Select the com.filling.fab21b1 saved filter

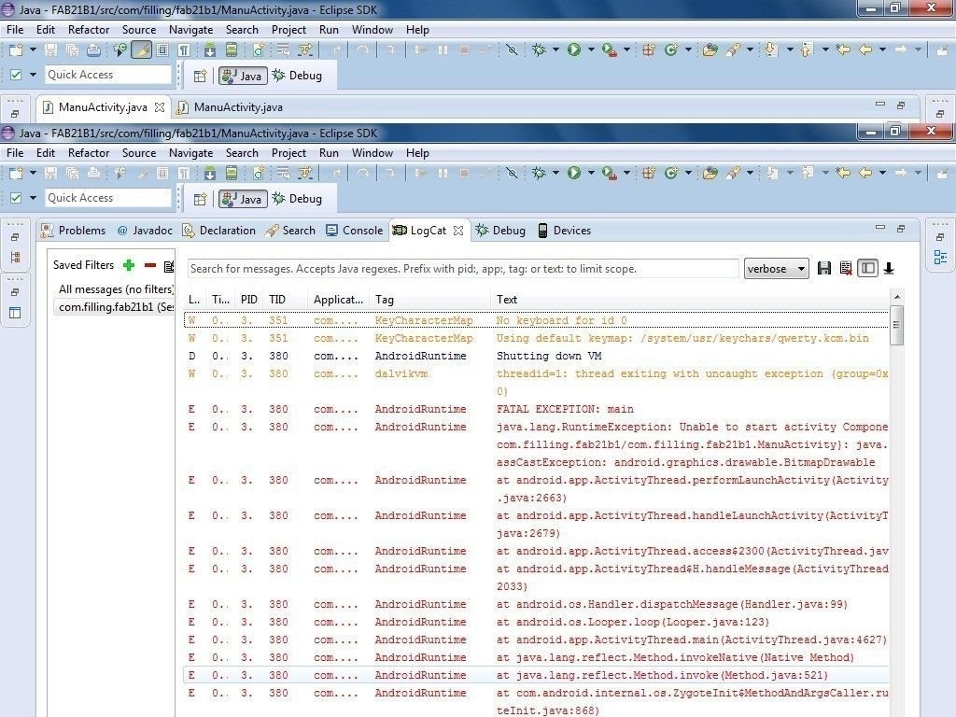114,306
